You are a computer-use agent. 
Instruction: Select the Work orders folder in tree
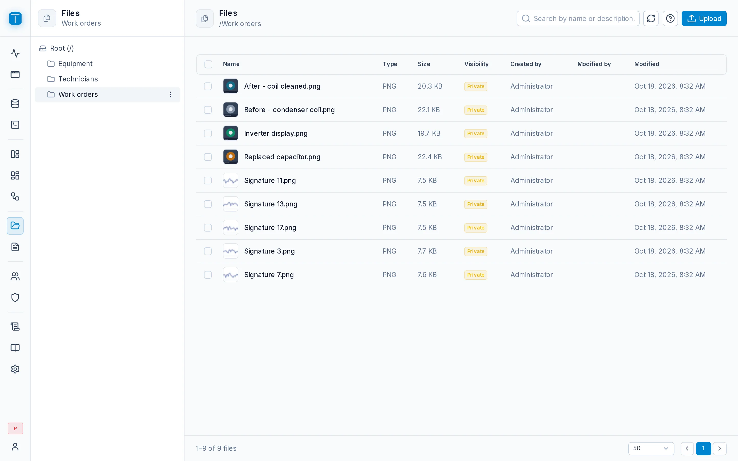107,95
